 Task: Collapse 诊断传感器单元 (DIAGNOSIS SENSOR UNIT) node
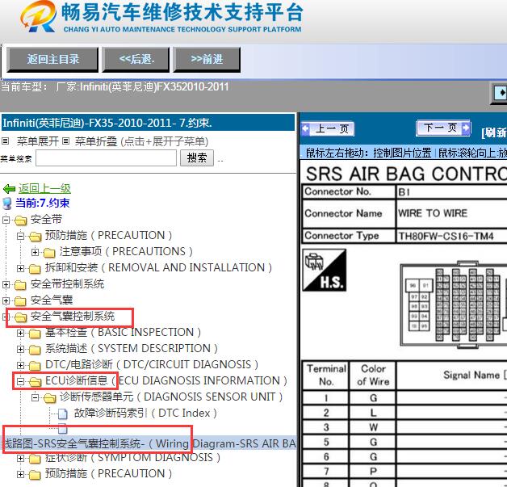click(35, 397)
